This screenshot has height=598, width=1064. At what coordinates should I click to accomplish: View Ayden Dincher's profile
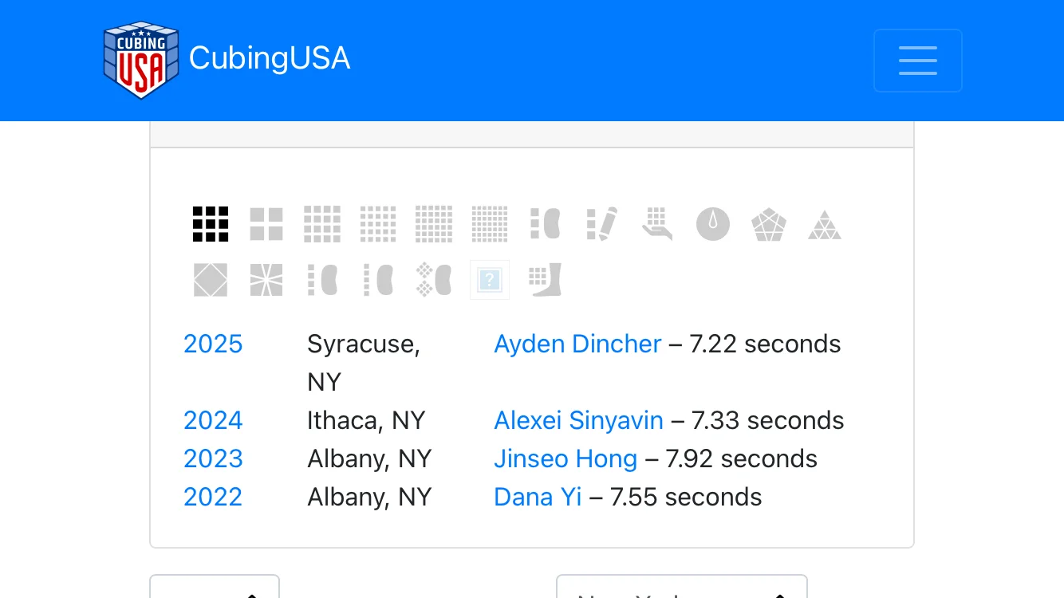[x=577, y=344]
